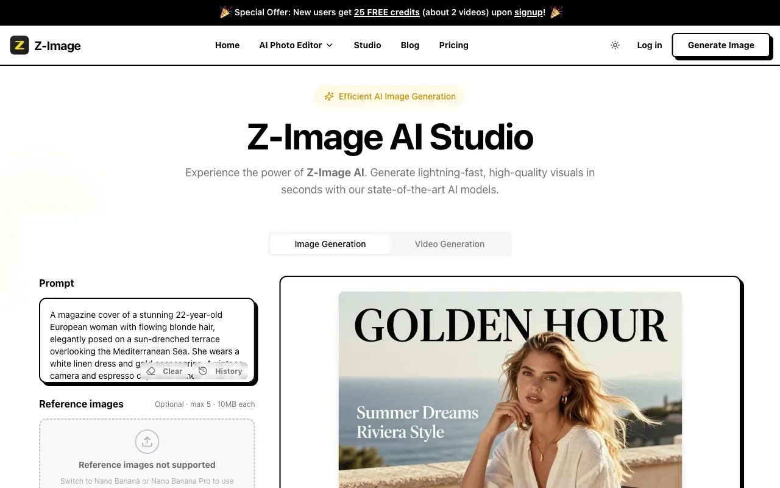Image resolution: width=780 pixels, height=488 pixels.
Task: Open the Pricing page
Action: (454, 45)
